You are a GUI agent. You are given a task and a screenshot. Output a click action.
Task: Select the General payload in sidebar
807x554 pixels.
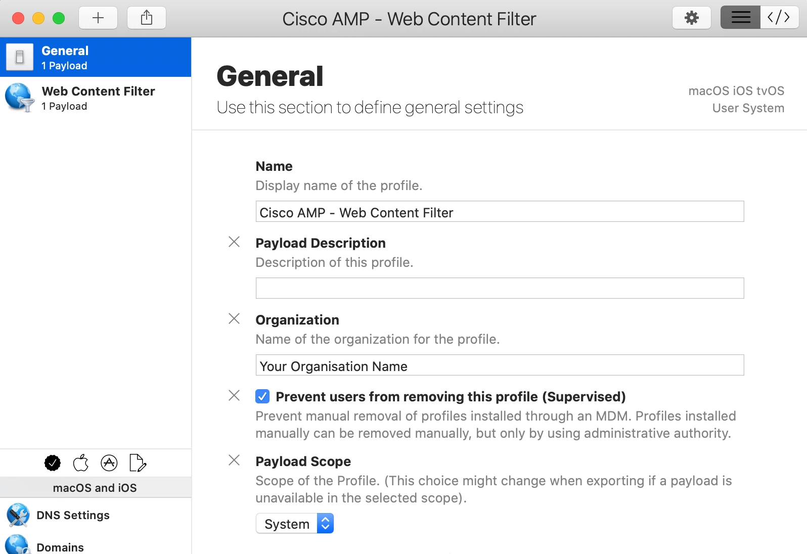coord(96,57)
